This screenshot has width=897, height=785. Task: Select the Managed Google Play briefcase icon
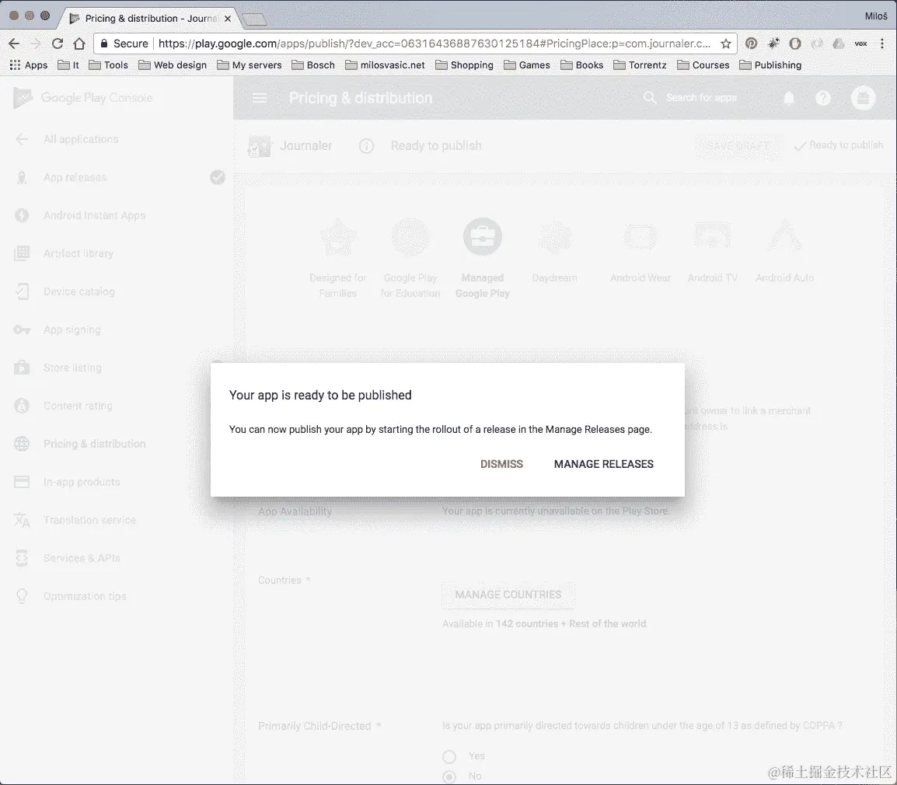pos(482,236)
